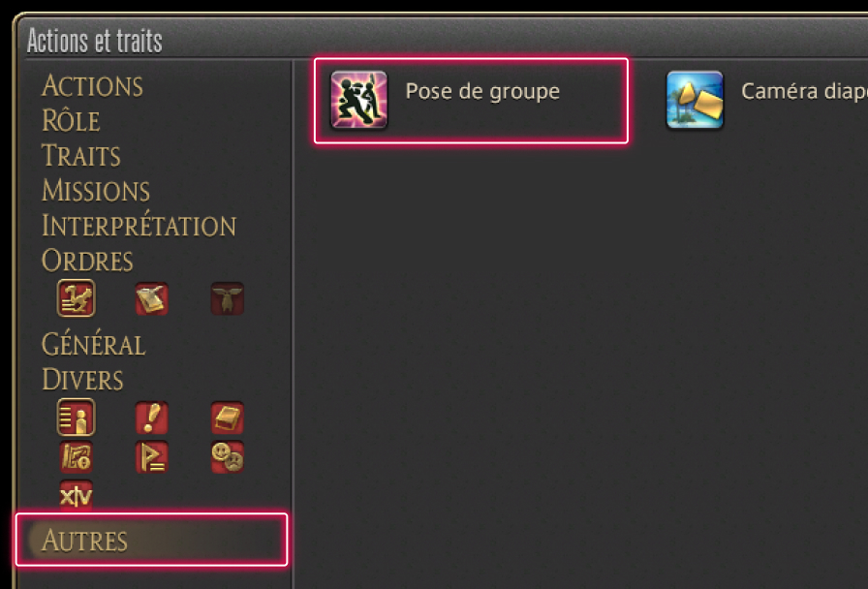Select the gold book icon

tap(228, 418)
